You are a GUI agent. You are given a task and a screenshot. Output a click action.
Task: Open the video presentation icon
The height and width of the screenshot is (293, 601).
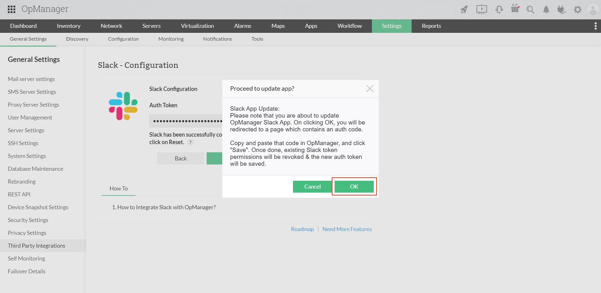click(x=481, y=9)
